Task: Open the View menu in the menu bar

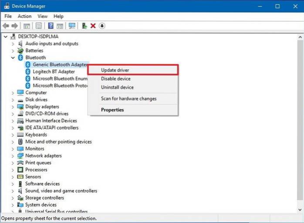Action: tap(43, 16)
